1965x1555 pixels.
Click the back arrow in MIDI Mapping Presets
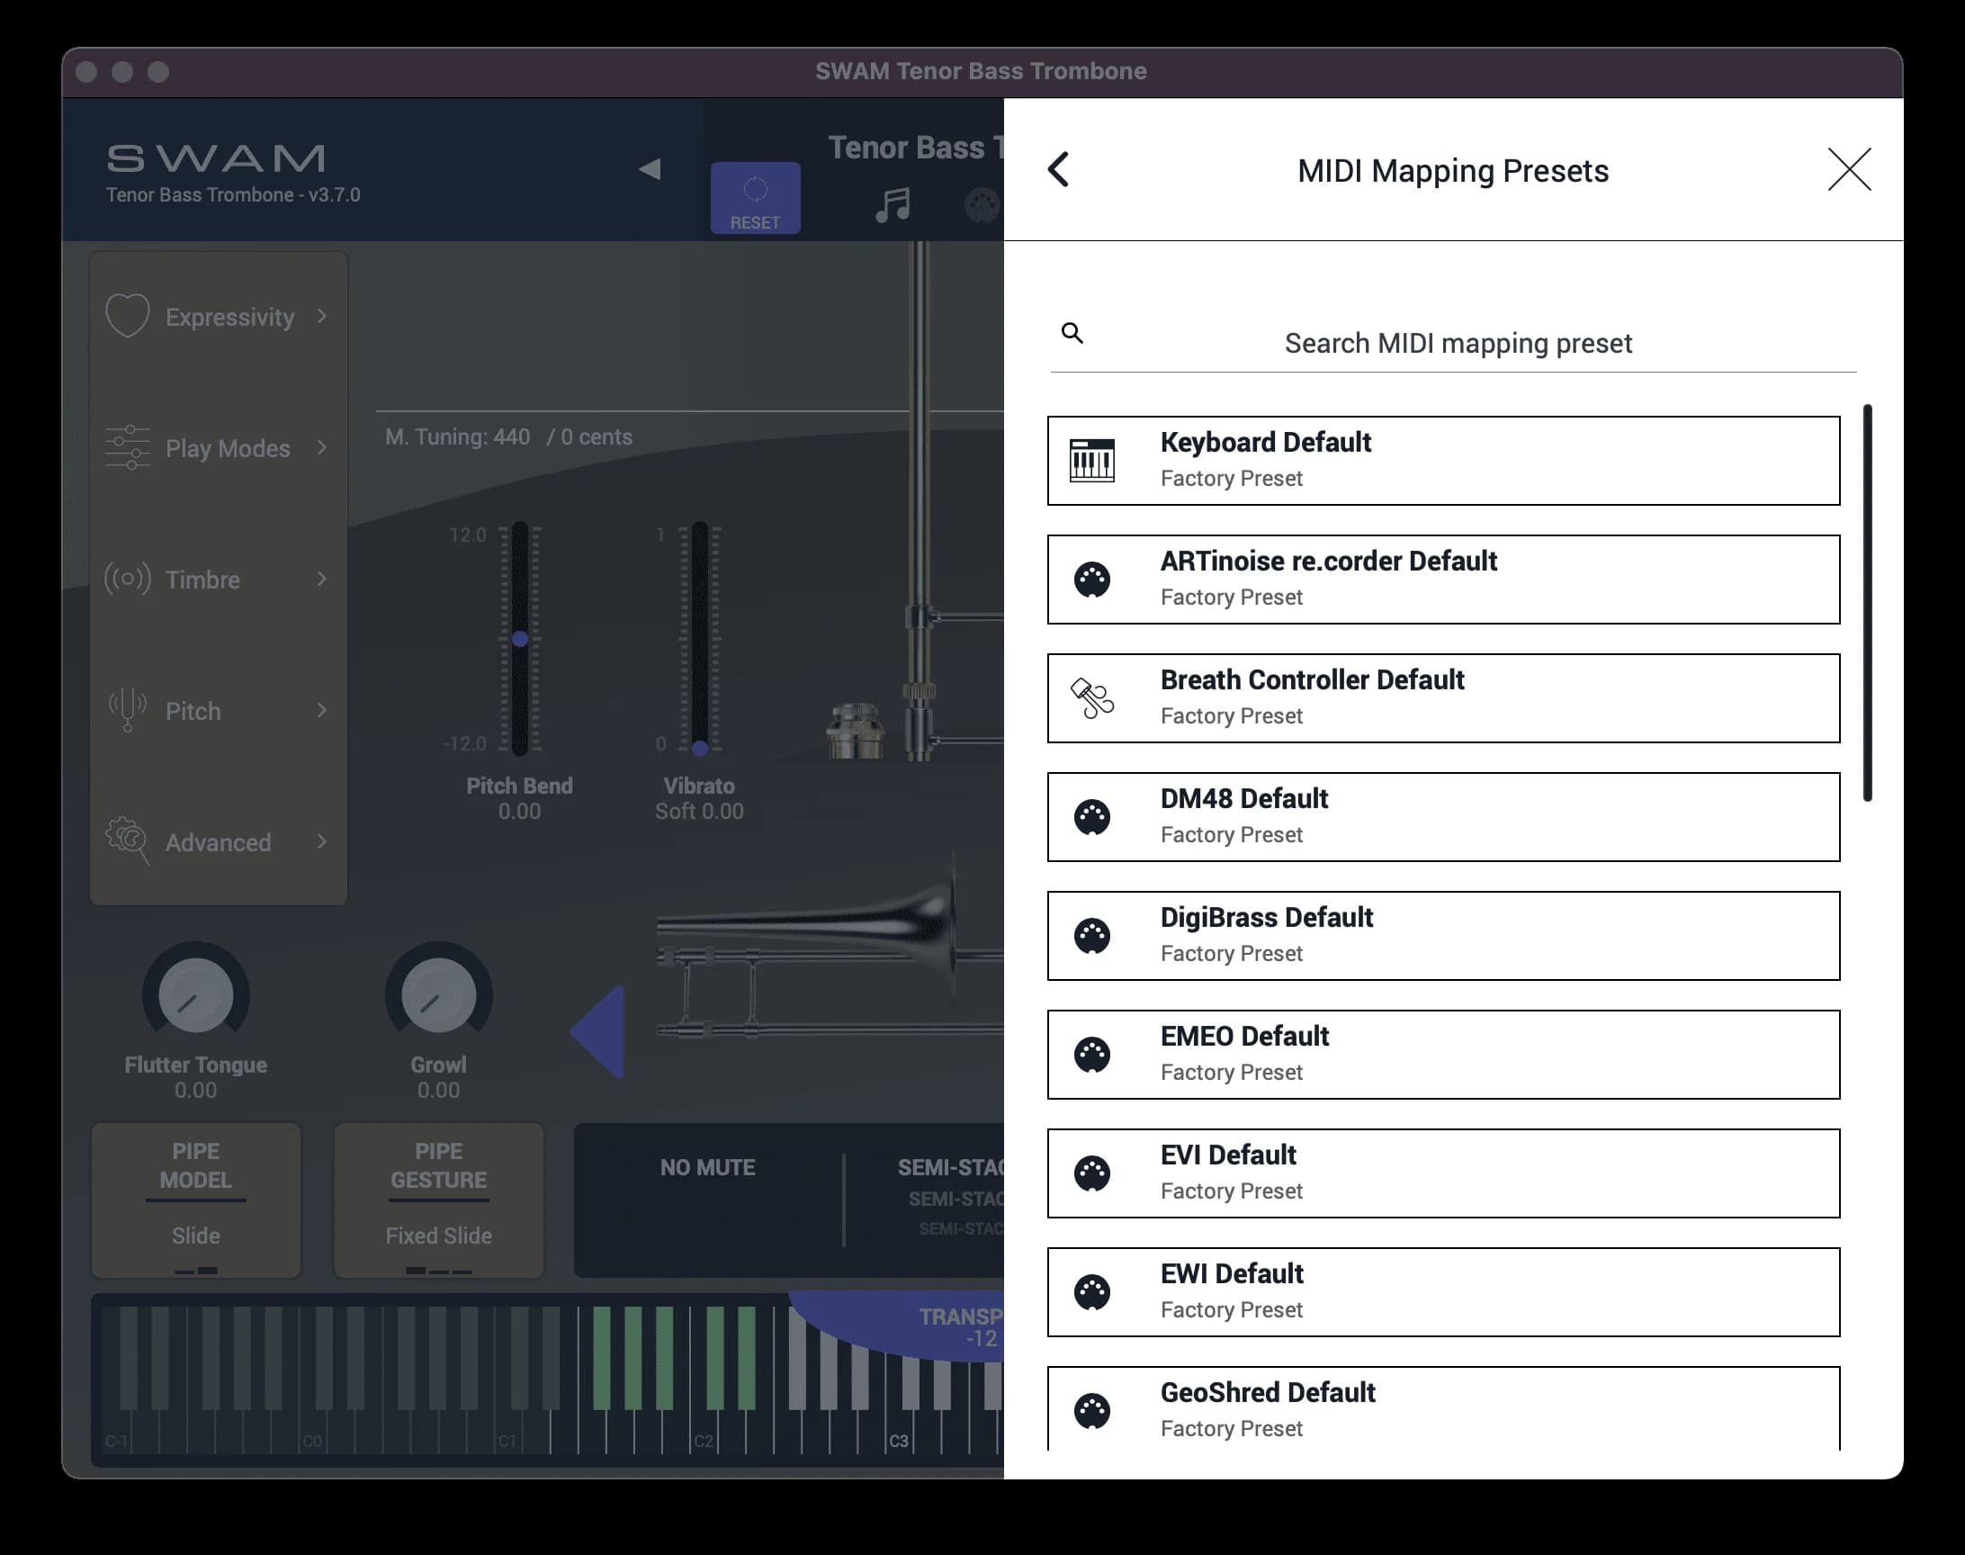(1058, 169)
